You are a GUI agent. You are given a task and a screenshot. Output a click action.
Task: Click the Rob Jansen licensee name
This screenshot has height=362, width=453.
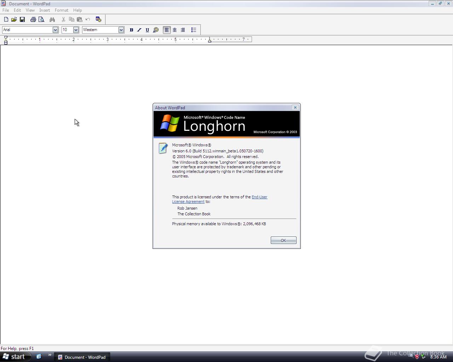(187, 208)
